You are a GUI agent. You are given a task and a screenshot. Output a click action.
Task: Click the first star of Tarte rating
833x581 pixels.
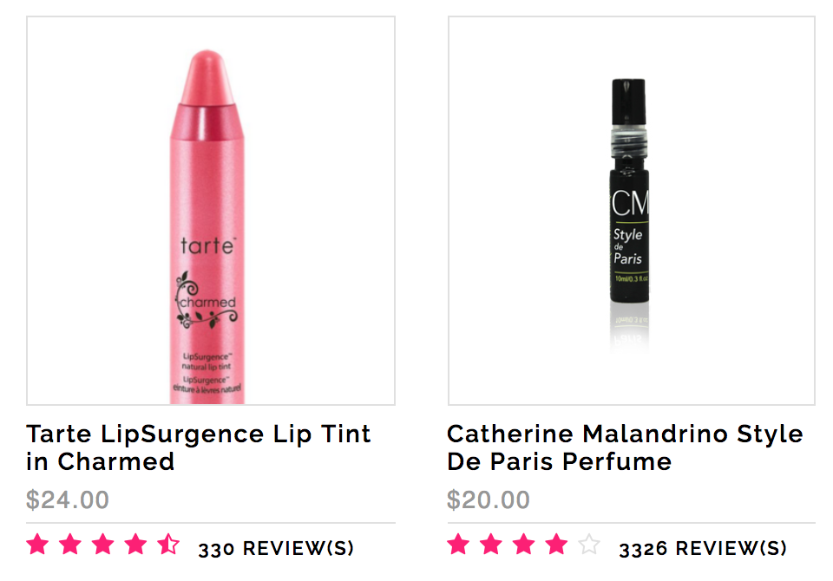pyautogui.click(x=37, y=545)
